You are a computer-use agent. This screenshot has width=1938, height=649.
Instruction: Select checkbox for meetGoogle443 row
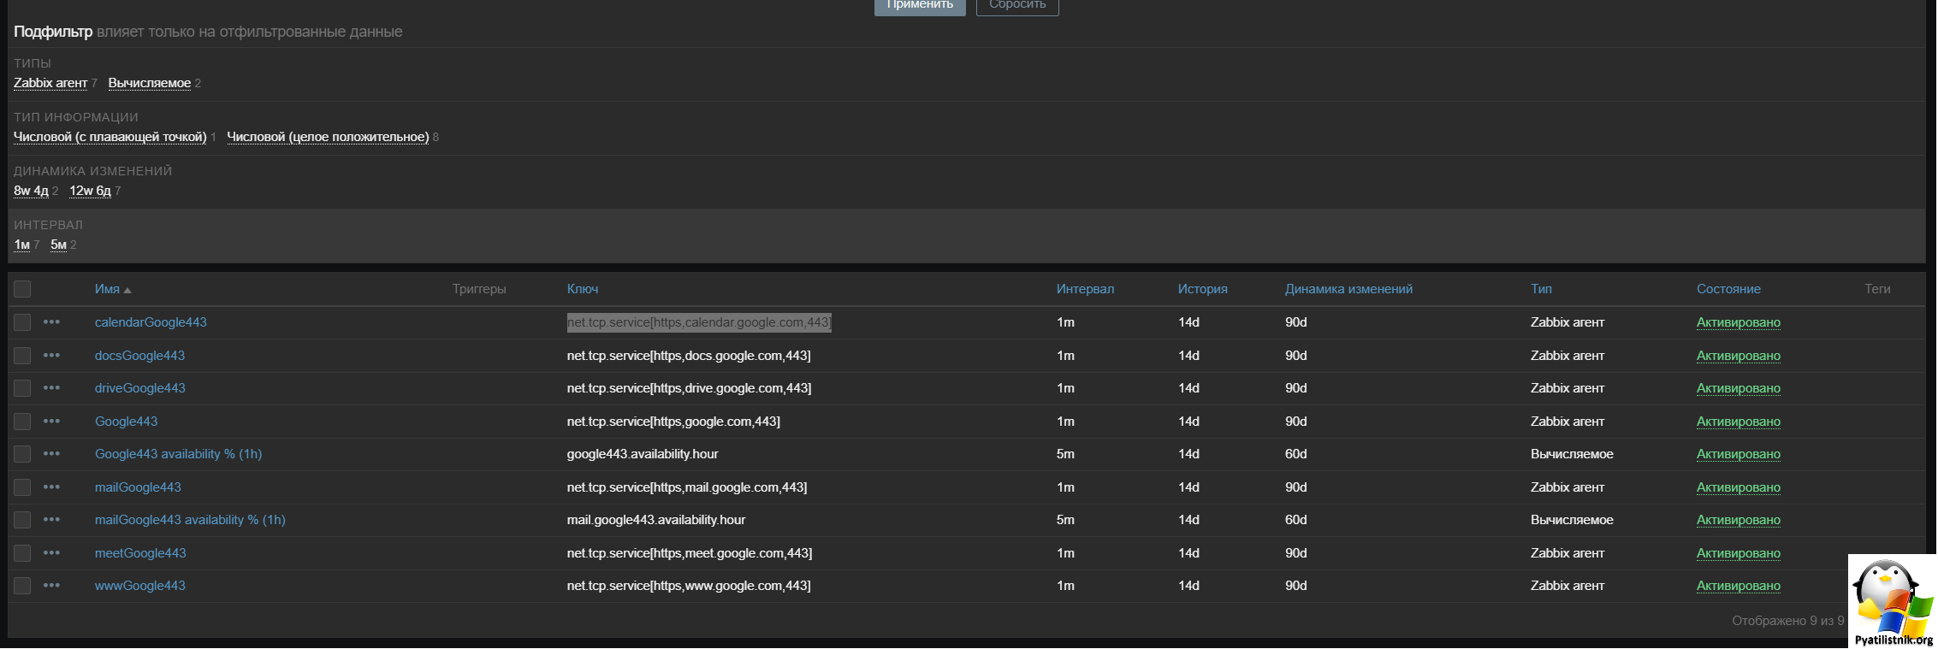pyautogui.click(x=22, y=553)
